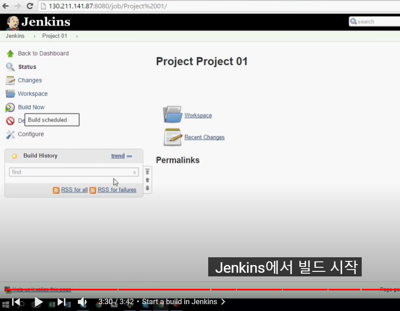The height and width of the screenshot is (311, 400).
Task: Click the Build scheduled tooltip box
Action: point(52,120)
